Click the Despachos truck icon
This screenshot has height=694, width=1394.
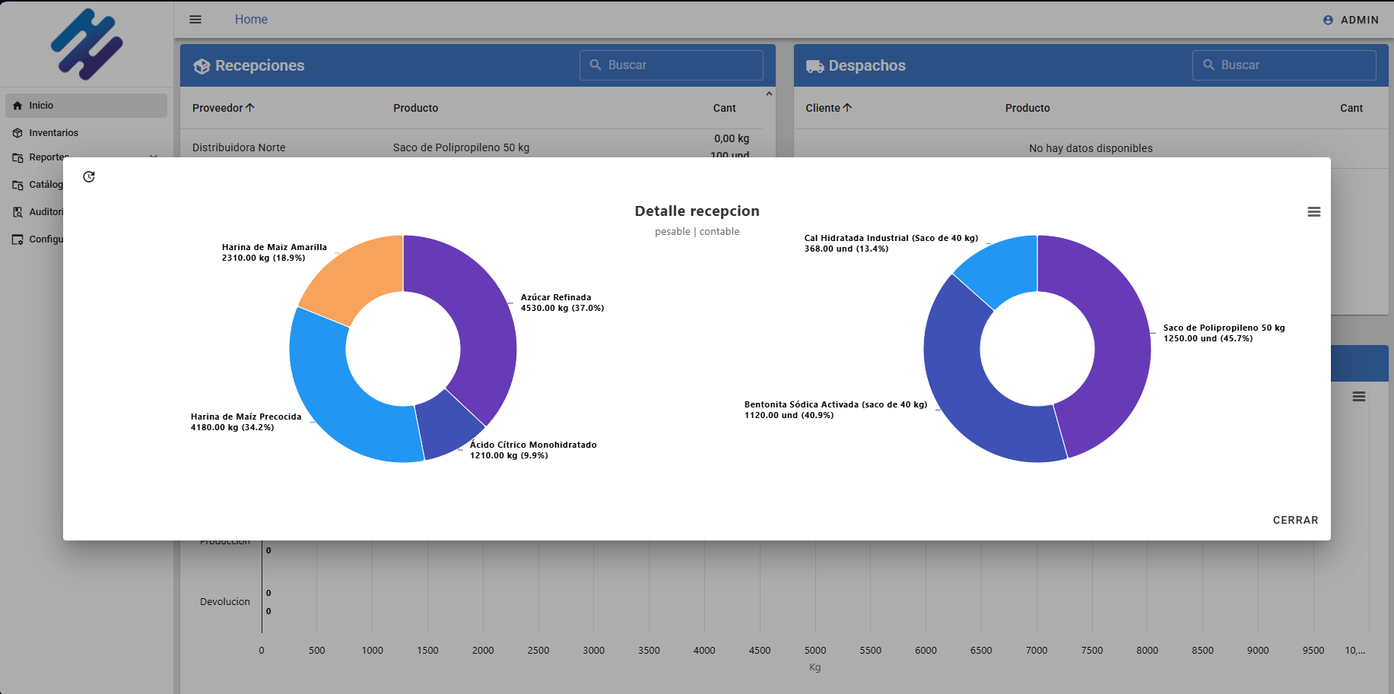814,66
